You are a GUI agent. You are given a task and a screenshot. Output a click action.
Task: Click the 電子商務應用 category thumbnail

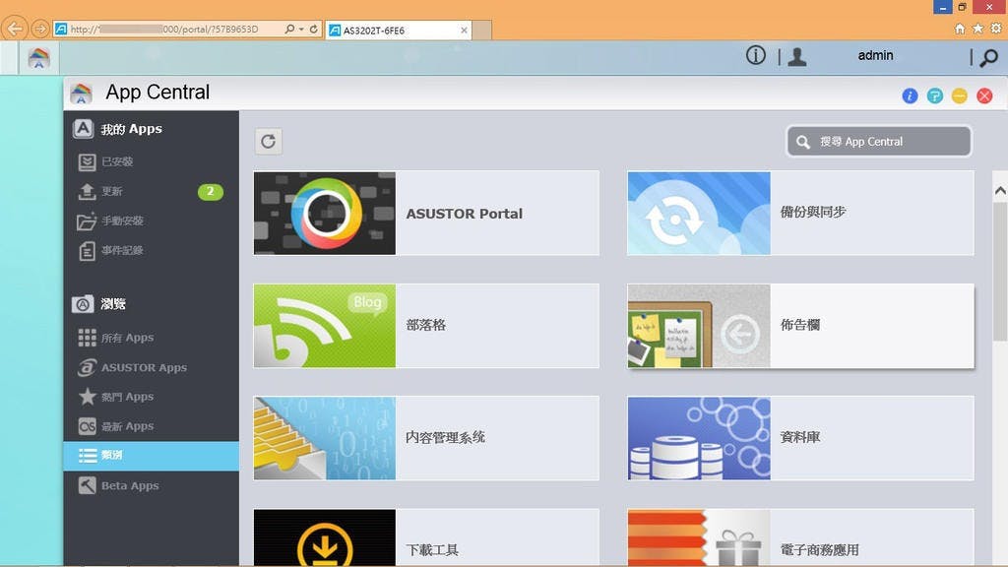(699, 538)
